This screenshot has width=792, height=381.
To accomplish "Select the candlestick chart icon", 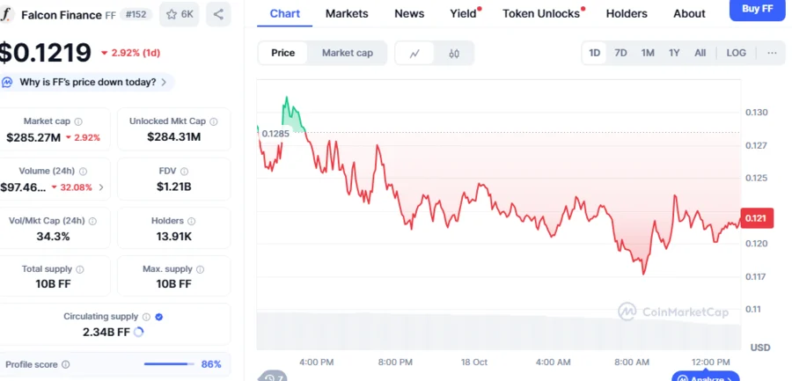I will click(x=454, y=53).
